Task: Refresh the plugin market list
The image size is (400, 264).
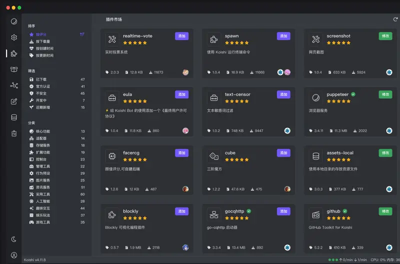Action: click(395, 19)
